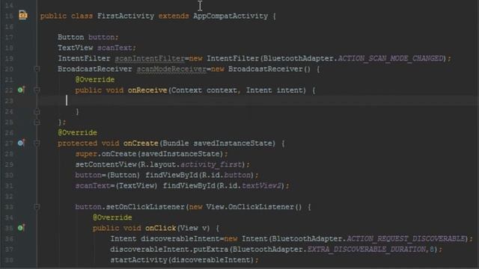Click EXTRA_DISCOVERABLE_DURATION constant
The height and width of the screenshot is (269, 479).
point(366,249)
